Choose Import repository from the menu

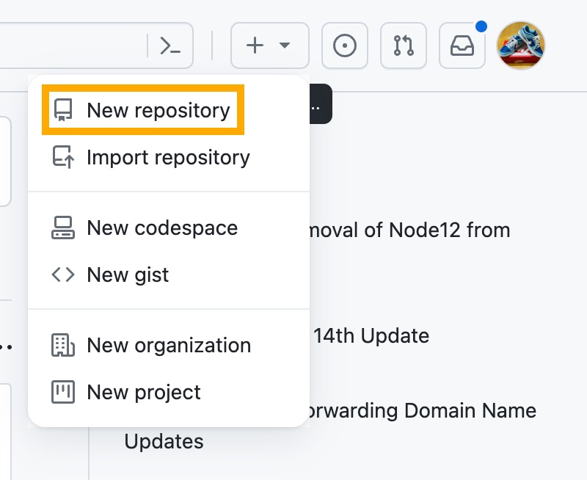pos(168,156)
